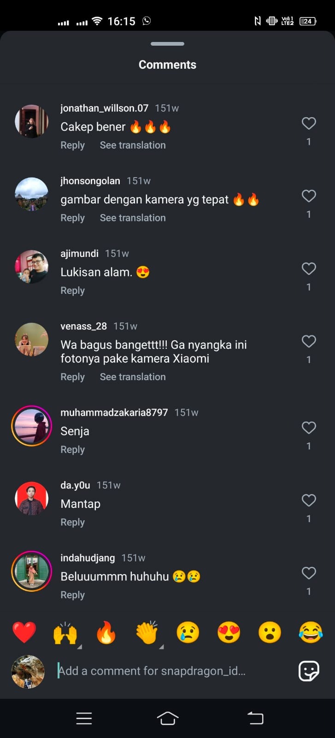Tap the drag handle atop the Comments sheet

pos(167,44)
